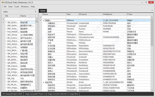Expand the BAS_BROA... list row

tap(6, 50)
